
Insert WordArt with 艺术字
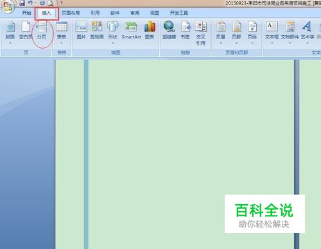point(308,30)
